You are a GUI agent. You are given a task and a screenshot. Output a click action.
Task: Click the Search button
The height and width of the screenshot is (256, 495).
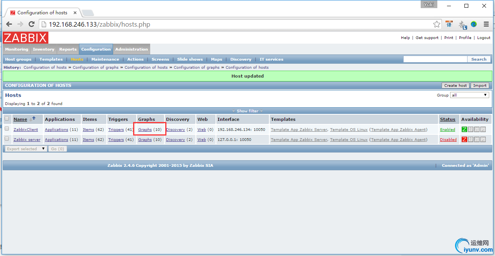[479, 59]
